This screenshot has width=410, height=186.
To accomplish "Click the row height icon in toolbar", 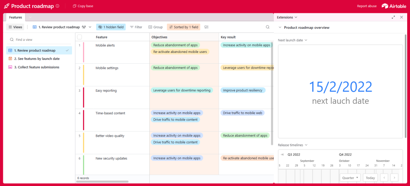I will point(207,27).
